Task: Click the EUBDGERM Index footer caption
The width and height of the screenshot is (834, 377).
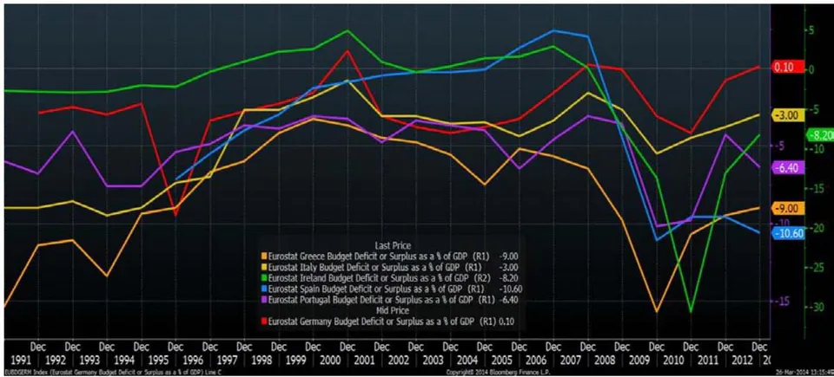Action: pos(112,372)
